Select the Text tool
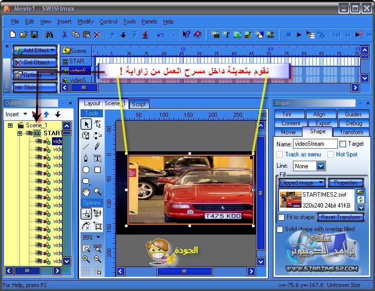 (x=97, y=158)
